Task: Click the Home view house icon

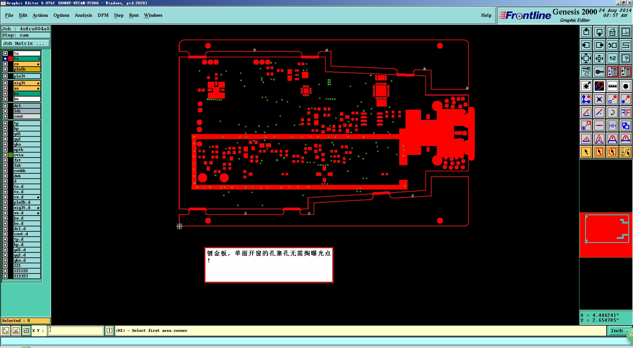Action: (x=613, y=32)
